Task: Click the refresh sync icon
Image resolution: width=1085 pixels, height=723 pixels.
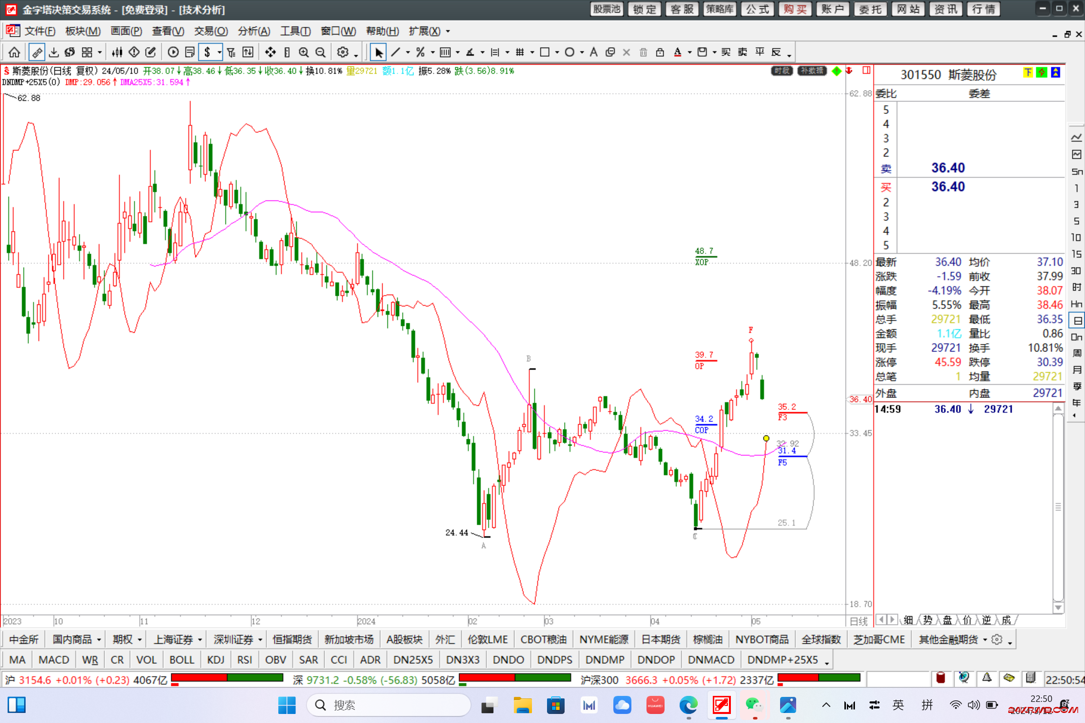Action: (x=70, y=52)
